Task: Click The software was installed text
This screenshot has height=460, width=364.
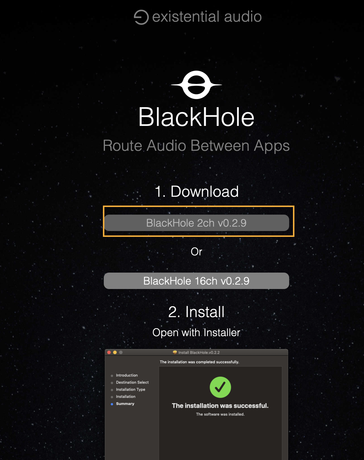Action: click(220, 414)
